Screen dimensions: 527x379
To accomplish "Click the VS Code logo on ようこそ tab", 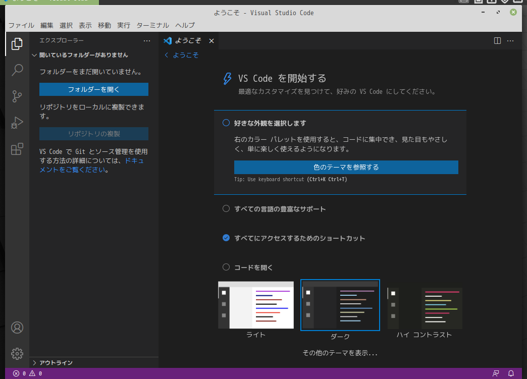I will point(168,41).
